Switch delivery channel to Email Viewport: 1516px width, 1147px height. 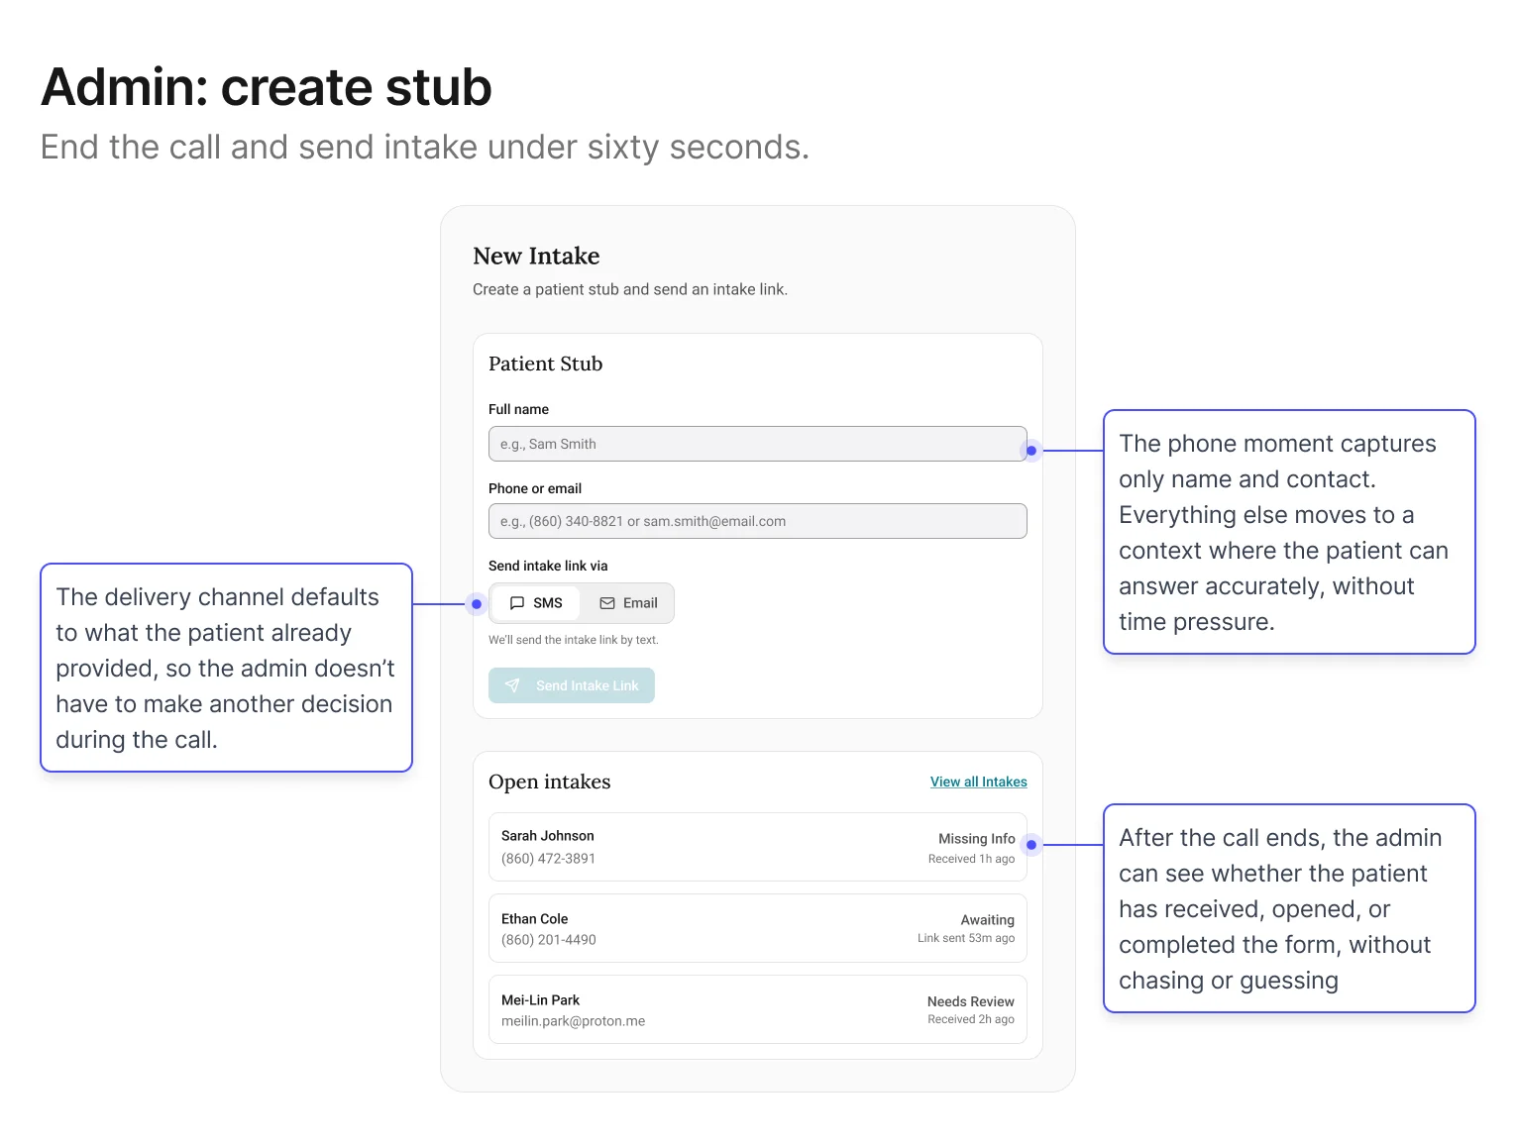(x=629, y=603)
